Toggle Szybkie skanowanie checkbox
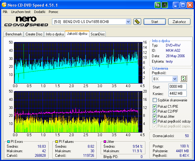195x161 pixels. pyautogui.click(x=155, y=100)
